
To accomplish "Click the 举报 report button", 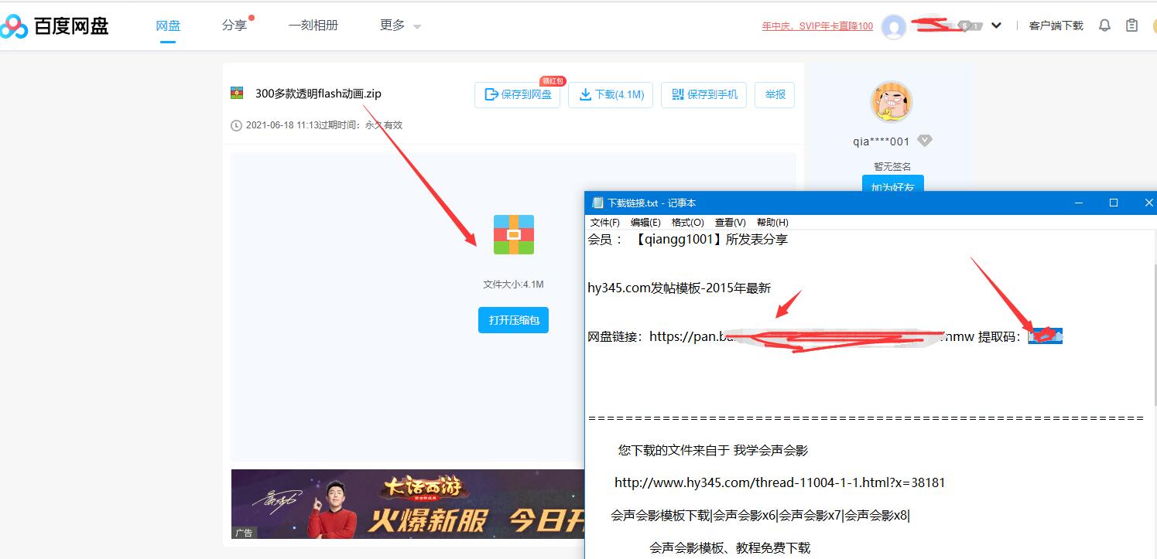I will pyautogui.click(x=775, y=94).
